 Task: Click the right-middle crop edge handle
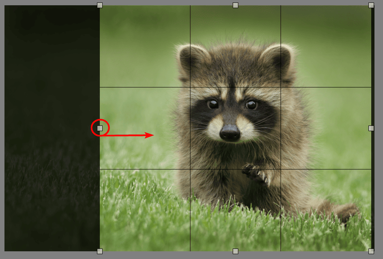(x=371, y=128)
